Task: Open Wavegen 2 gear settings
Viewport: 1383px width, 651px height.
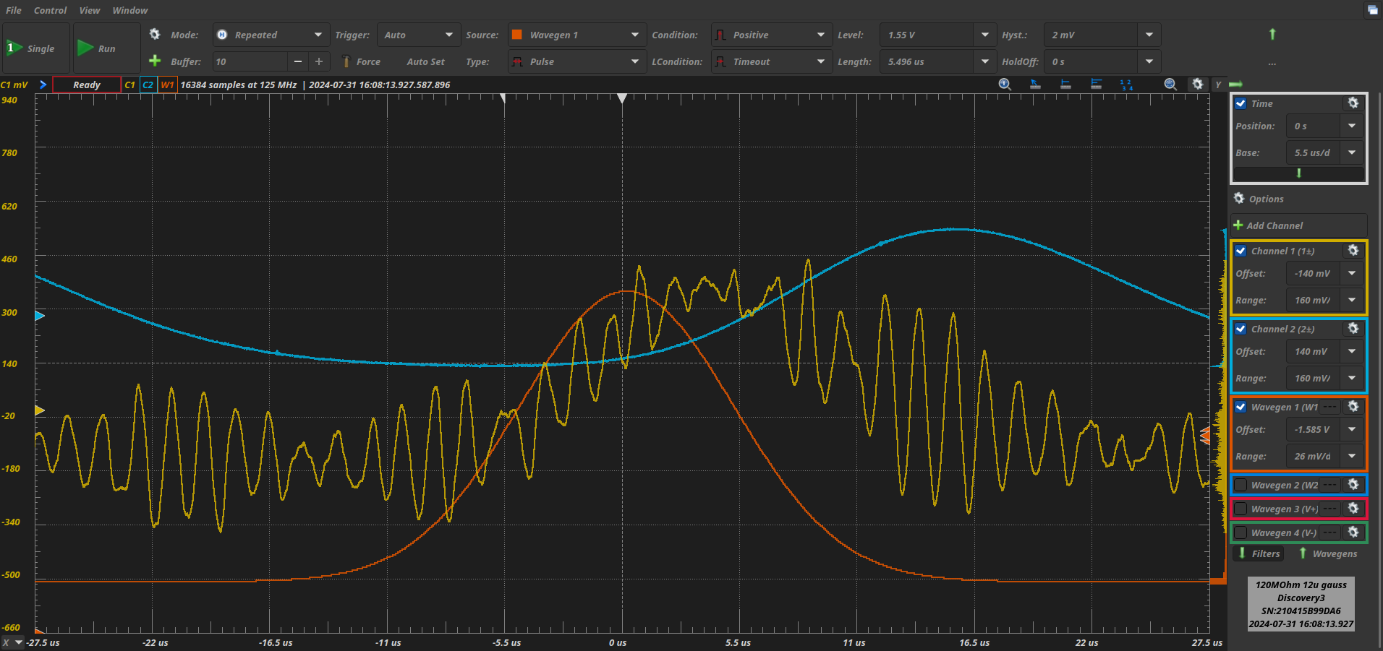Action: point(1353,485)
